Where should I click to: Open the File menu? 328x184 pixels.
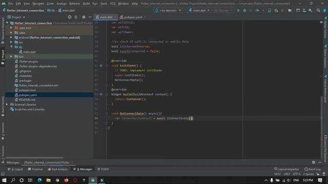10,4
